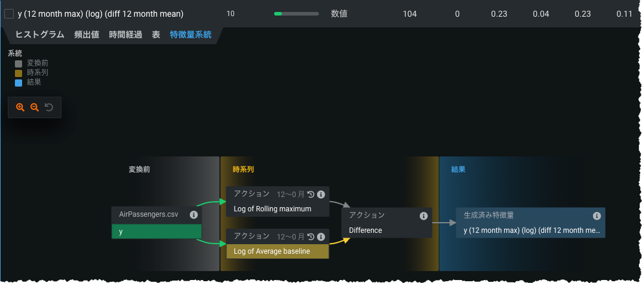Select the 時間経過 tab
Screen dimensions: 642x283
pos(125,35)
